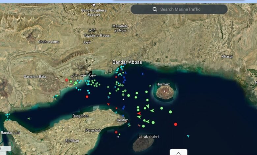Select the red circle vessel south of Qeshm town
The height and width of the screenshot is (155, 257).
pyautogui.click(x=116, y=132)
